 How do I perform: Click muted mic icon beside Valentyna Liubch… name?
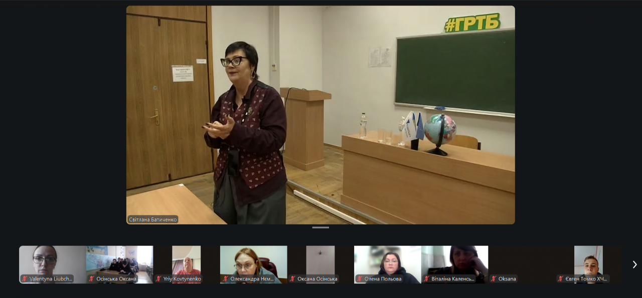point(25,279)
